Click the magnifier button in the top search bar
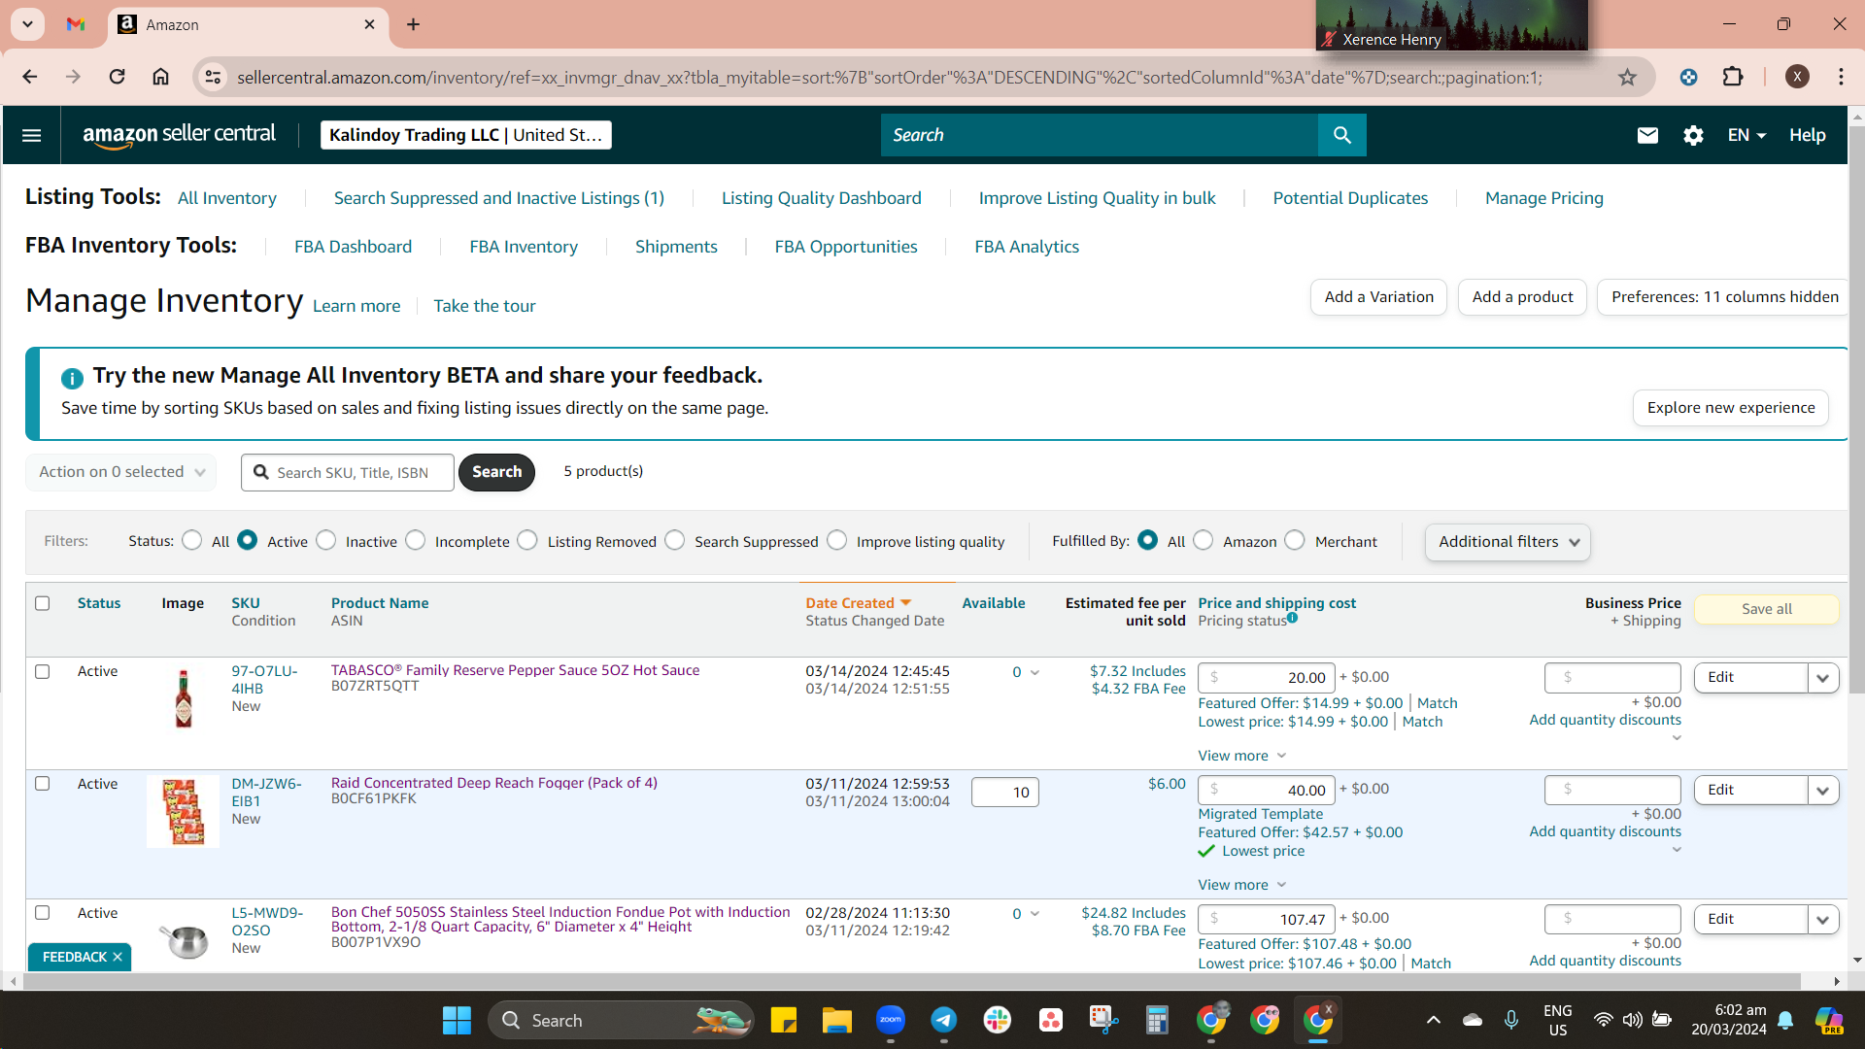 click(x=1341, y=135)
